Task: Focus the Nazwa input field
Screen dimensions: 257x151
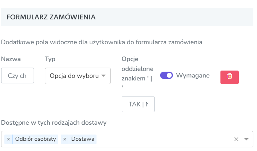Action: [18, 76]
